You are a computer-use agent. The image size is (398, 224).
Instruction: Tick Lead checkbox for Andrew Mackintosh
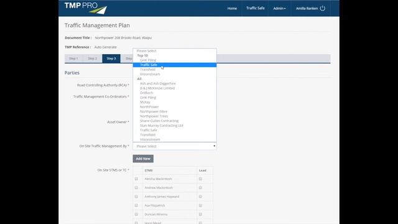[200, 188]
